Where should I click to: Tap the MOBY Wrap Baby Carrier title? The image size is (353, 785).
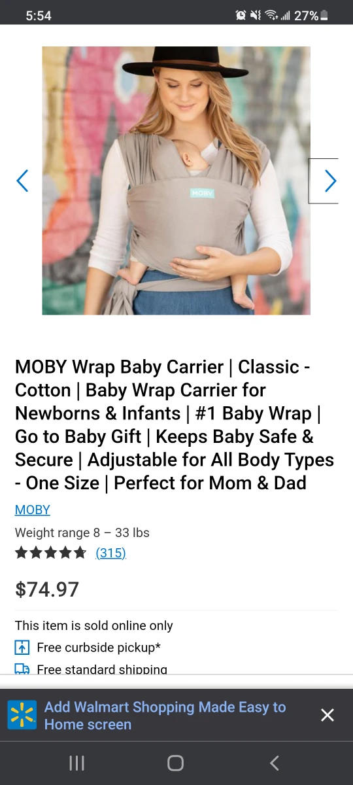click(x=175, y=425)
